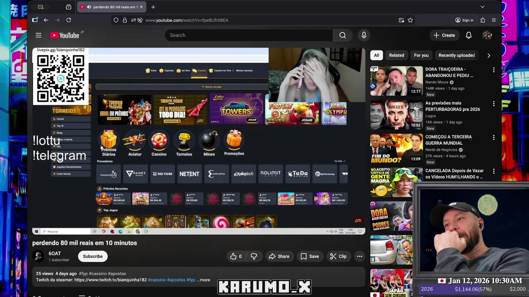The width and height of the screenshot is (529, 297).
Task: Click the Clip button
Action: click(x=338, y=257)
